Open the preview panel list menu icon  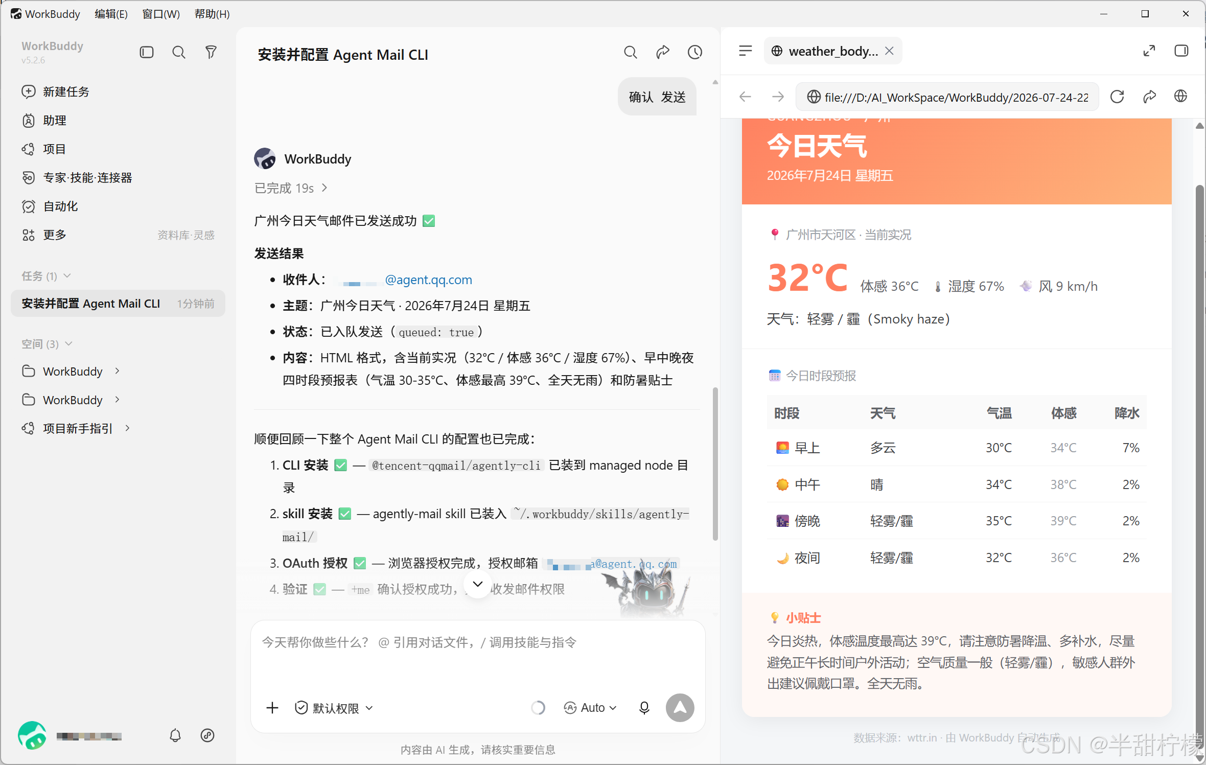(x=746, y=51)
